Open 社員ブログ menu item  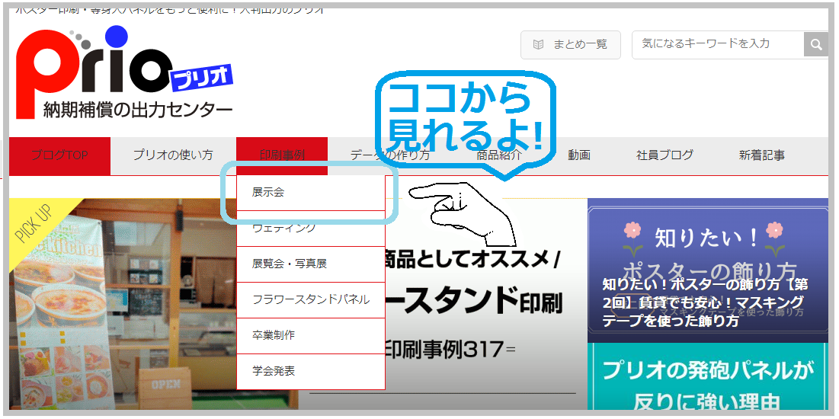click(x=664, y=155)
